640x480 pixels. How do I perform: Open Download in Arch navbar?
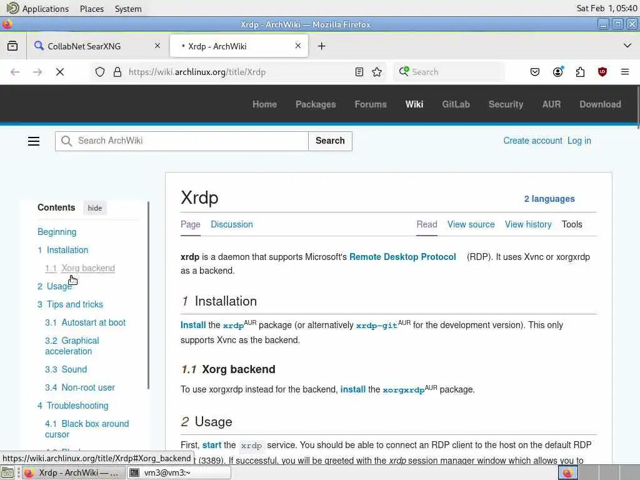(600, 104)
